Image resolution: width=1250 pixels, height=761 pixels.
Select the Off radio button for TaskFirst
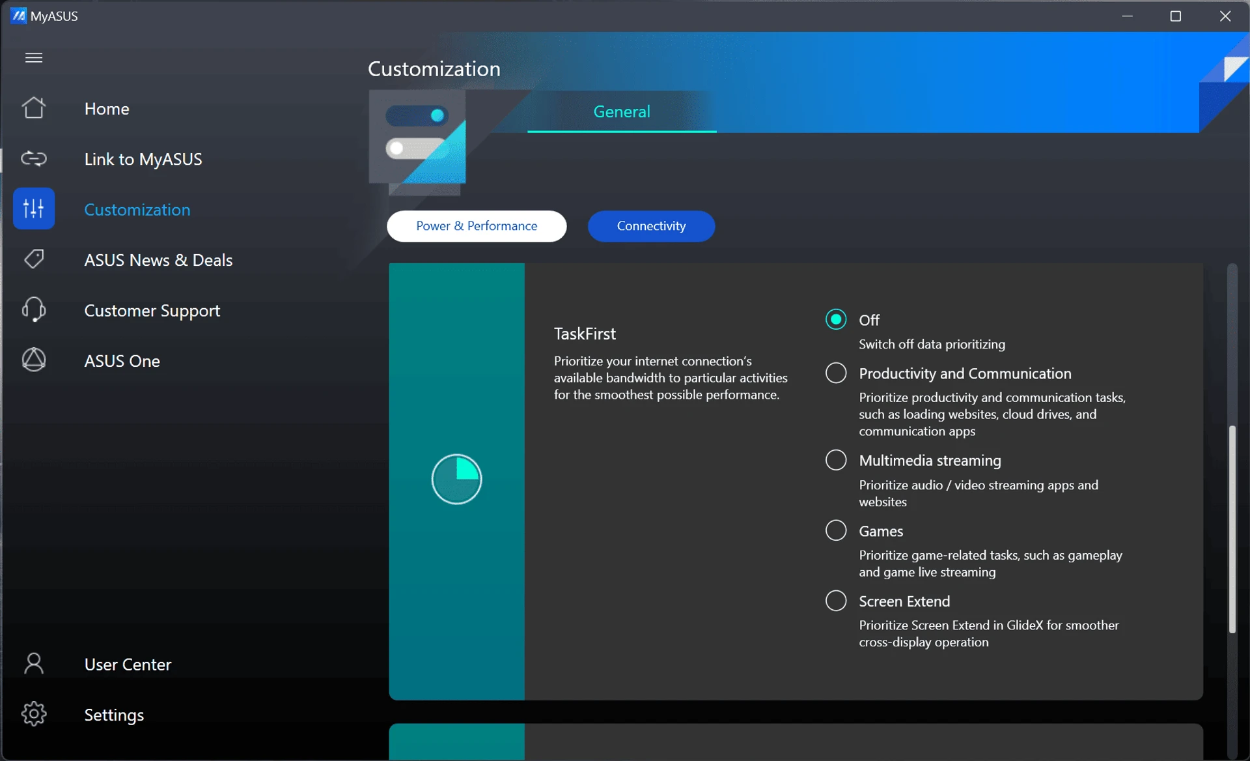click(x=836, y=319)
